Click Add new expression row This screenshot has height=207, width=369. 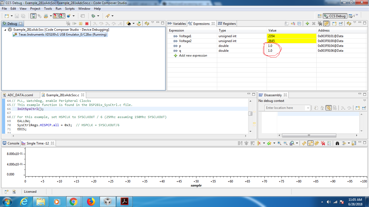click(x=193, y=56)
